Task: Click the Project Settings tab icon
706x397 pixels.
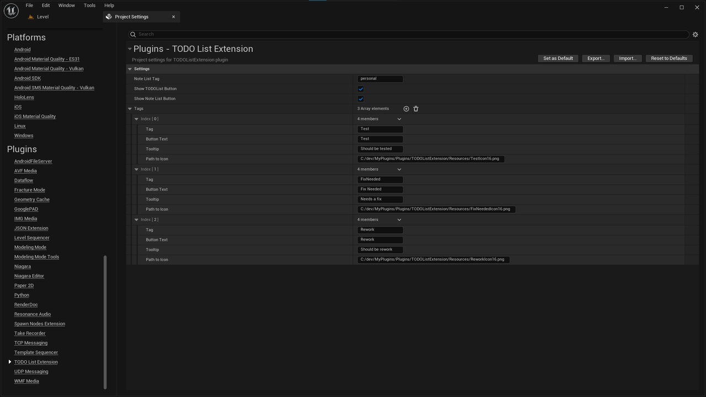Action: (x=109, y=17)
